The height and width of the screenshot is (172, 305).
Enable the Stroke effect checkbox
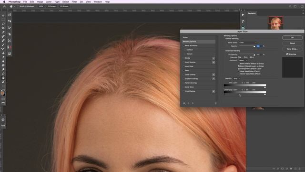[183, 58]
